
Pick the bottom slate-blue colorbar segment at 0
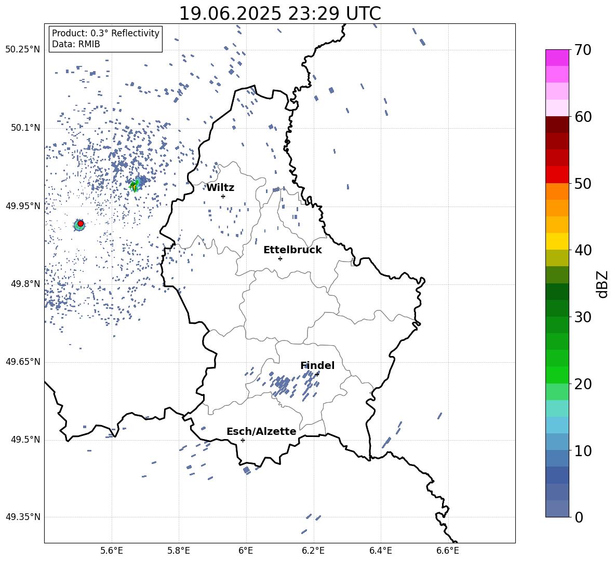click(557, 509)
